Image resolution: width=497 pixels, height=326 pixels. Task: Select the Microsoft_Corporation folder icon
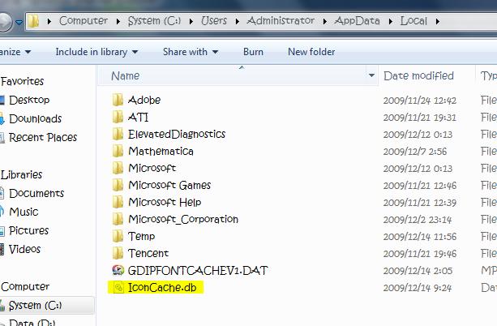118,219
